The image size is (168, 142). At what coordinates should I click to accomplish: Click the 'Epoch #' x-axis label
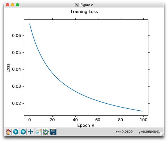coord(86,125)
